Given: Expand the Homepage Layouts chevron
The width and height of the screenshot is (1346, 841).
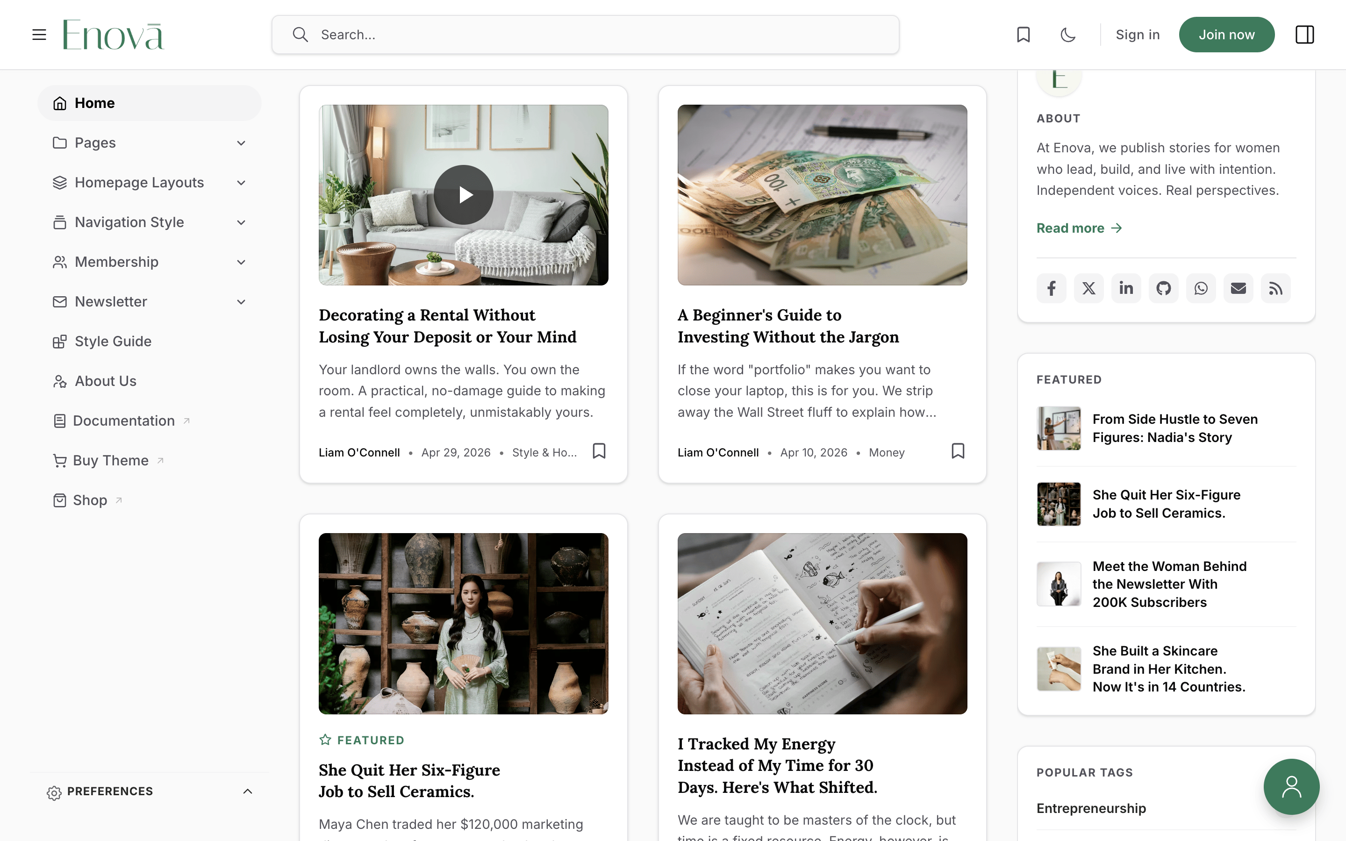Looking at the screenshot, I should click(241, 182).
